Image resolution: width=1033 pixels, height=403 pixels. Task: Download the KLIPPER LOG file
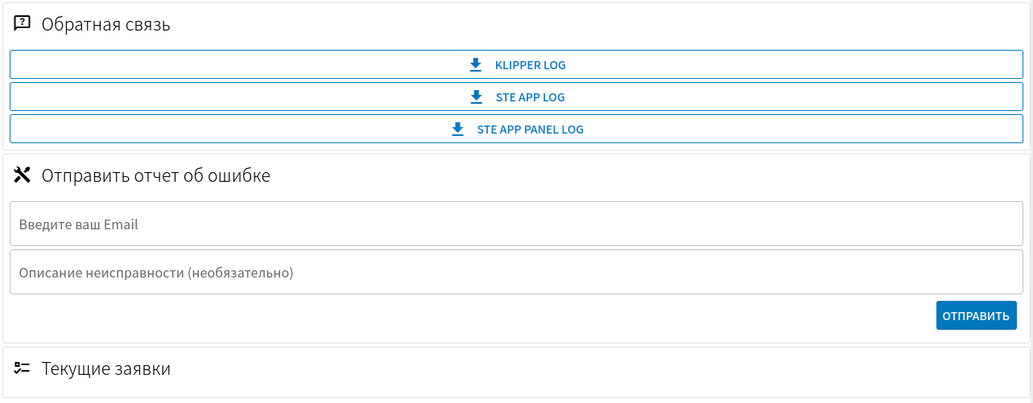coord(516,64)
